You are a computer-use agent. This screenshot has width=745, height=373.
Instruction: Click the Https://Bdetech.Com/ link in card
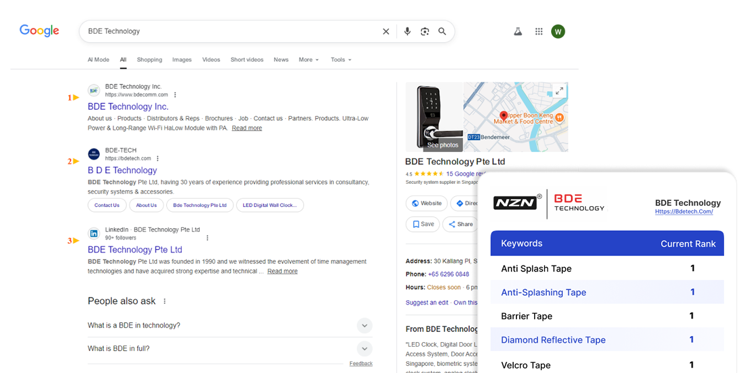[684, 212]
